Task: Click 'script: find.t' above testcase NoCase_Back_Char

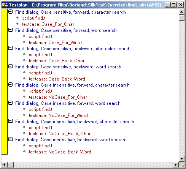Action: (x=41, y=128)
